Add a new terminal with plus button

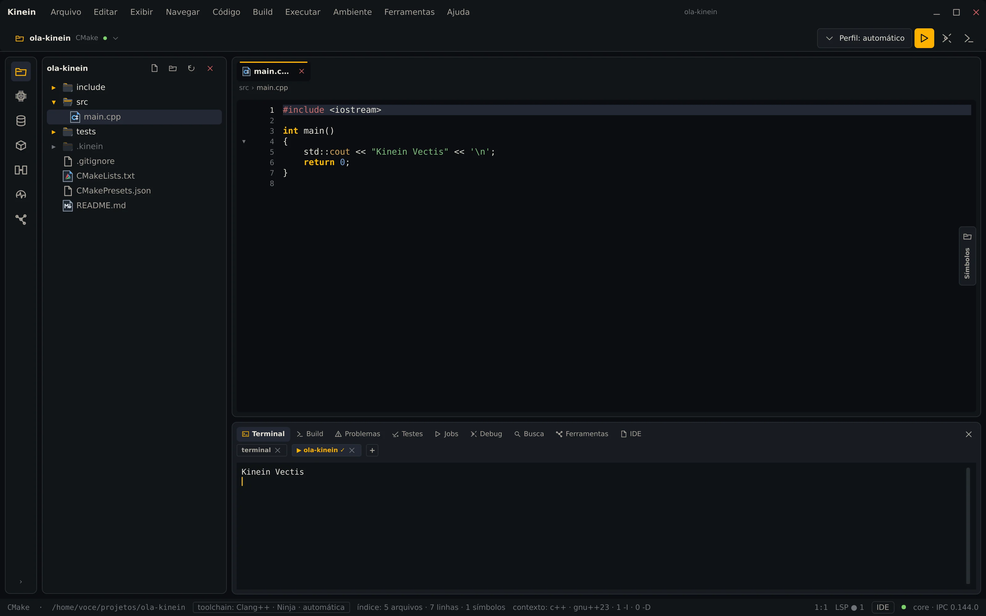coord(372,450)
